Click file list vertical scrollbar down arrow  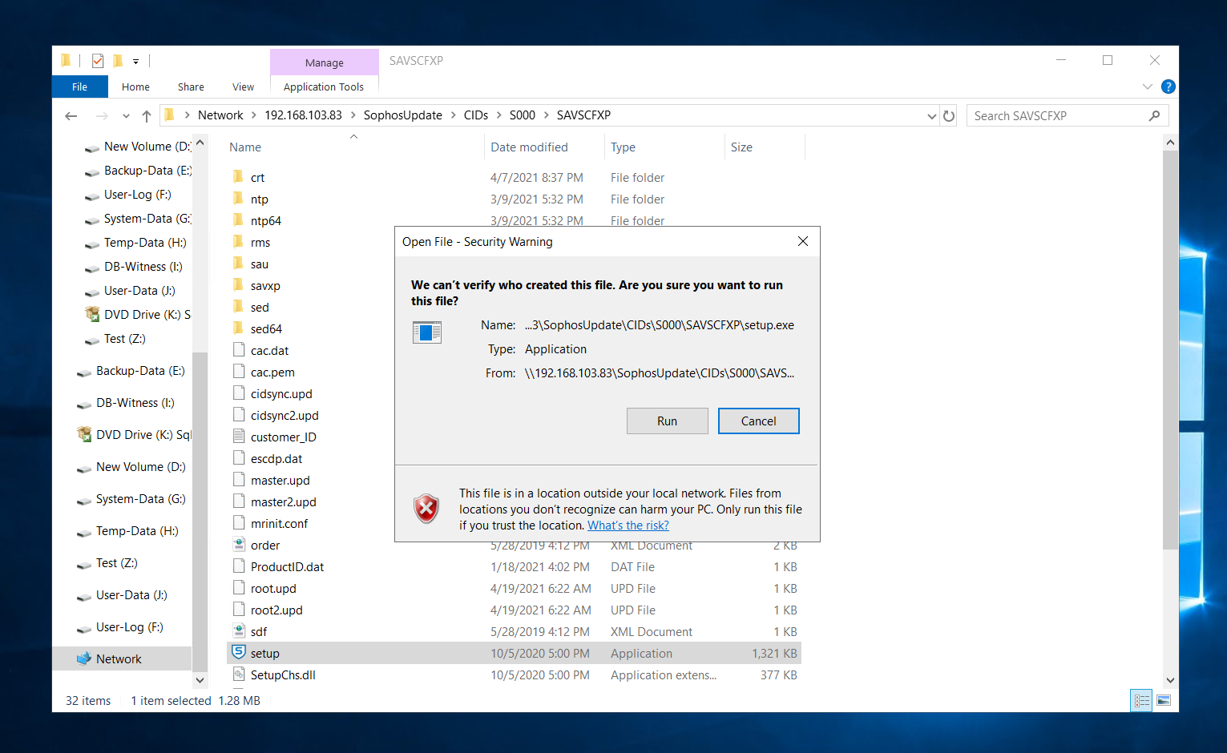(1170, 680)
